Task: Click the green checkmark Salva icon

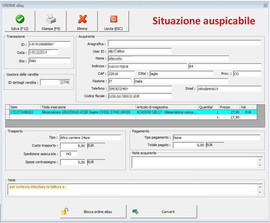Action: 20,19
